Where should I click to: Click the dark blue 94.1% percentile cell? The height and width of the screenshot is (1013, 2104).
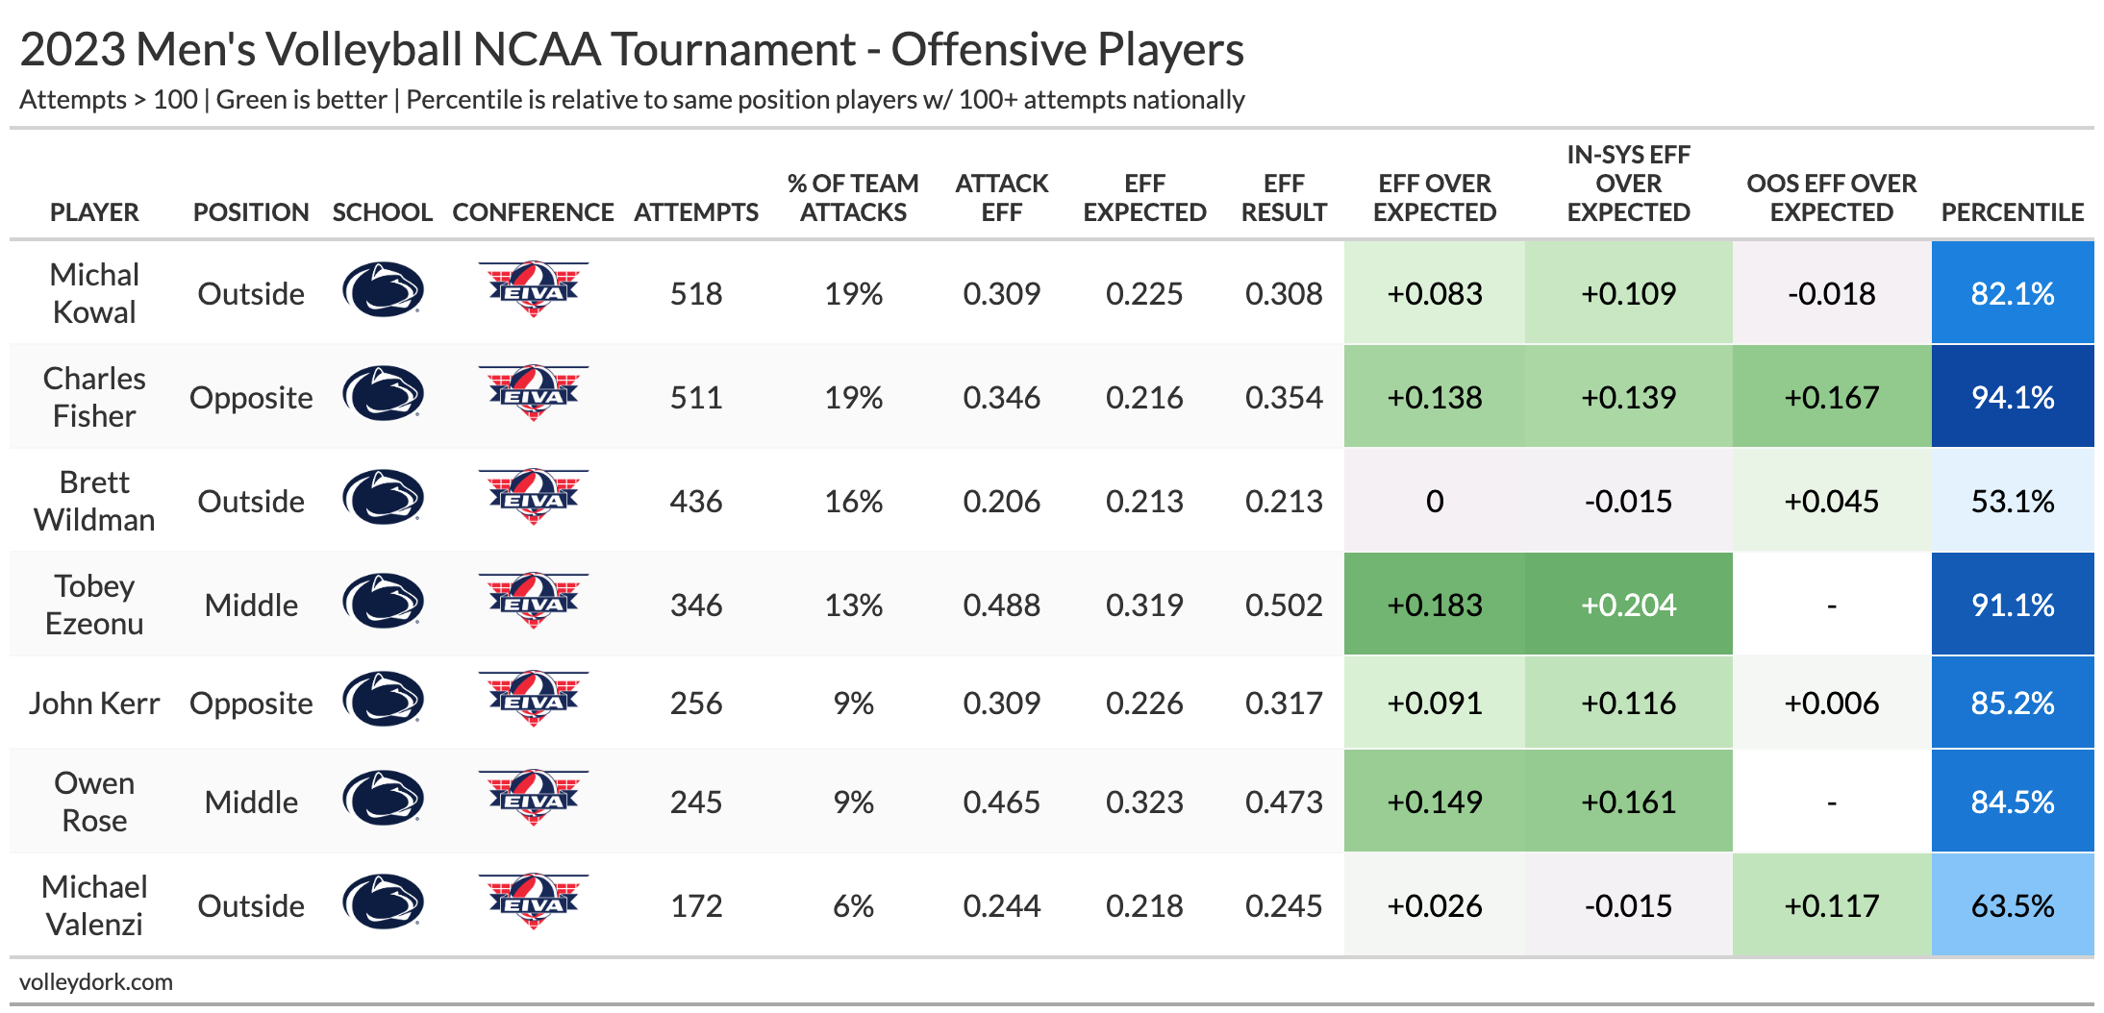2012,397
